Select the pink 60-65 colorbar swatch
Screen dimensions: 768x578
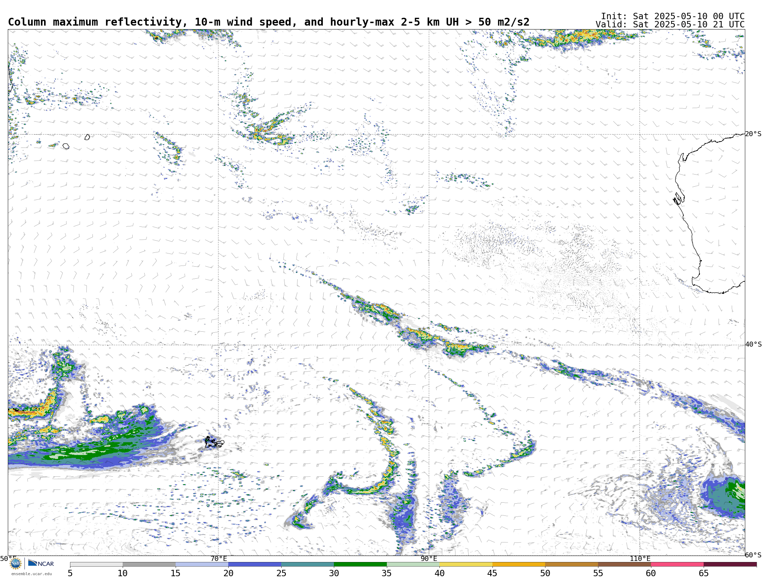coord(677,564)
